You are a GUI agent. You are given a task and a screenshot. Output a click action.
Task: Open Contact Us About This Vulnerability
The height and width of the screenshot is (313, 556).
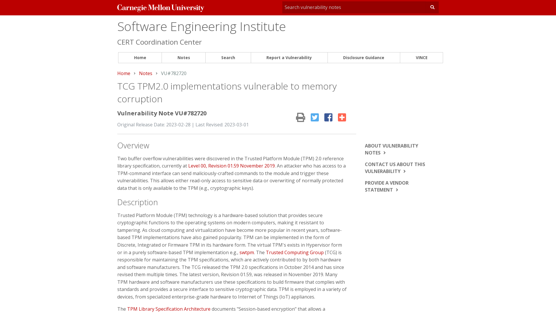(x=395, y=168)
